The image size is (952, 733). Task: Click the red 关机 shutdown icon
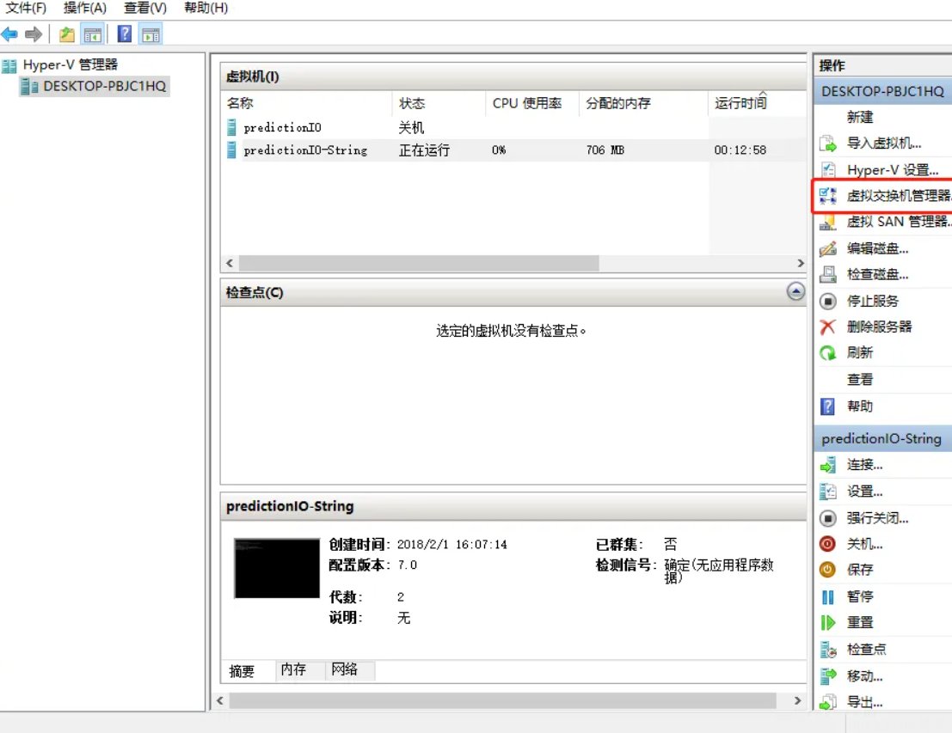827,544
